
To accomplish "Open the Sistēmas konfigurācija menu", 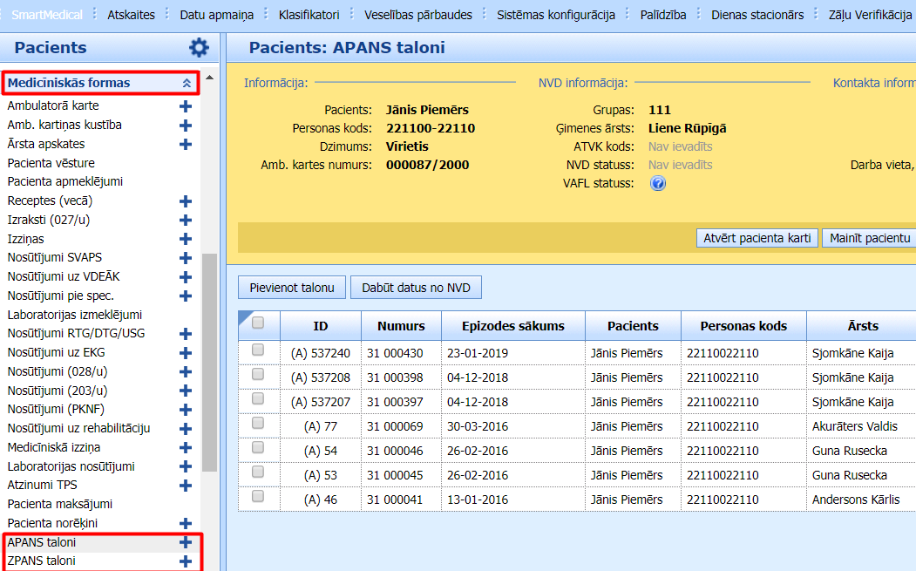I will 556,15.
